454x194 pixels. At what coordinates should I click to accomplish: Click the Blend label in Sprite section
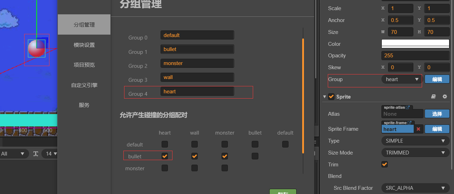pyautogui.click(x=335, y=176)
